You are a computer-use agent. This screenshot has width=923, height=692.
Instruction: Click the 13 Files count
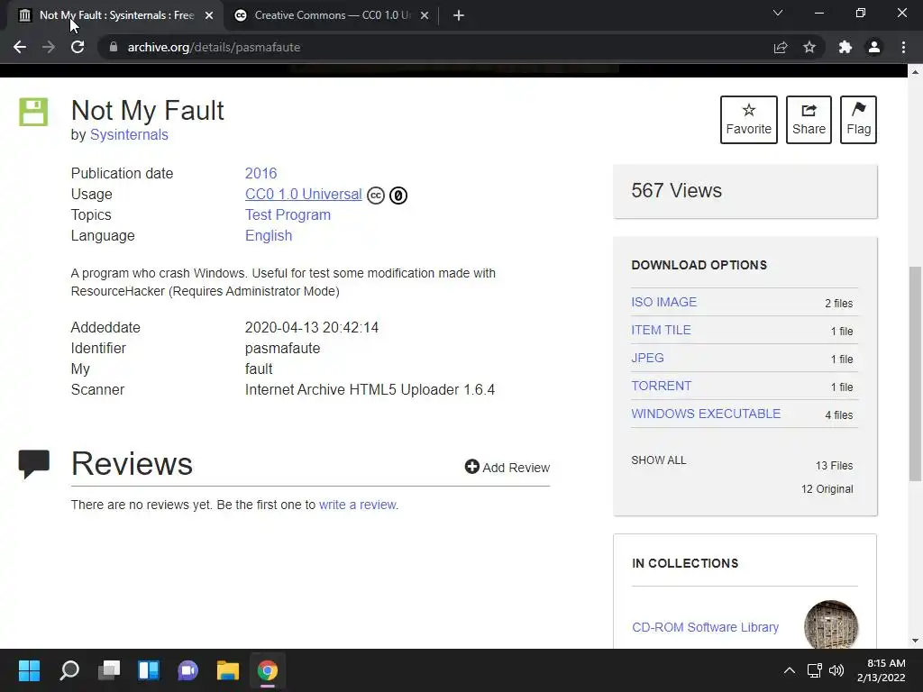point(834,466)
